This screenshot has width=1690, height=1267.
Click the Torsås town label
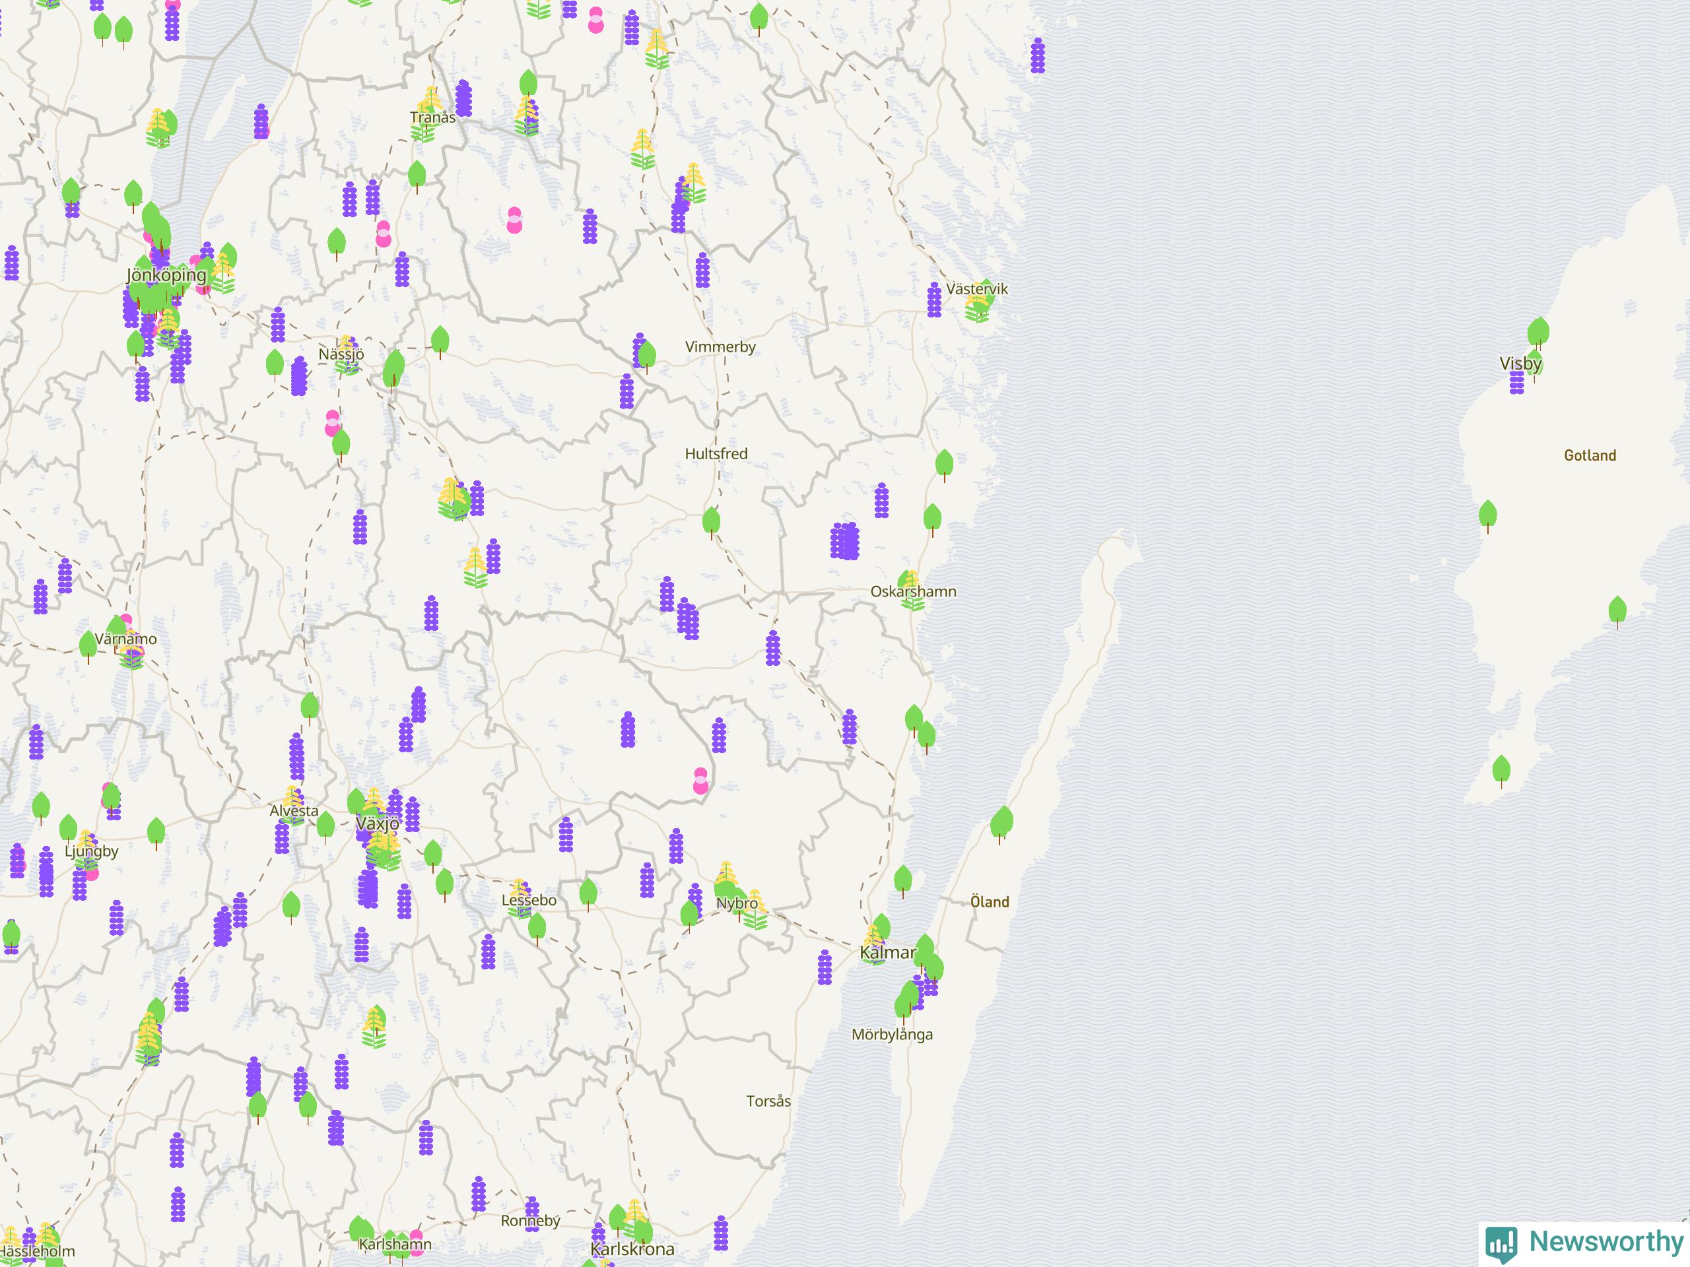point(768,1101)
